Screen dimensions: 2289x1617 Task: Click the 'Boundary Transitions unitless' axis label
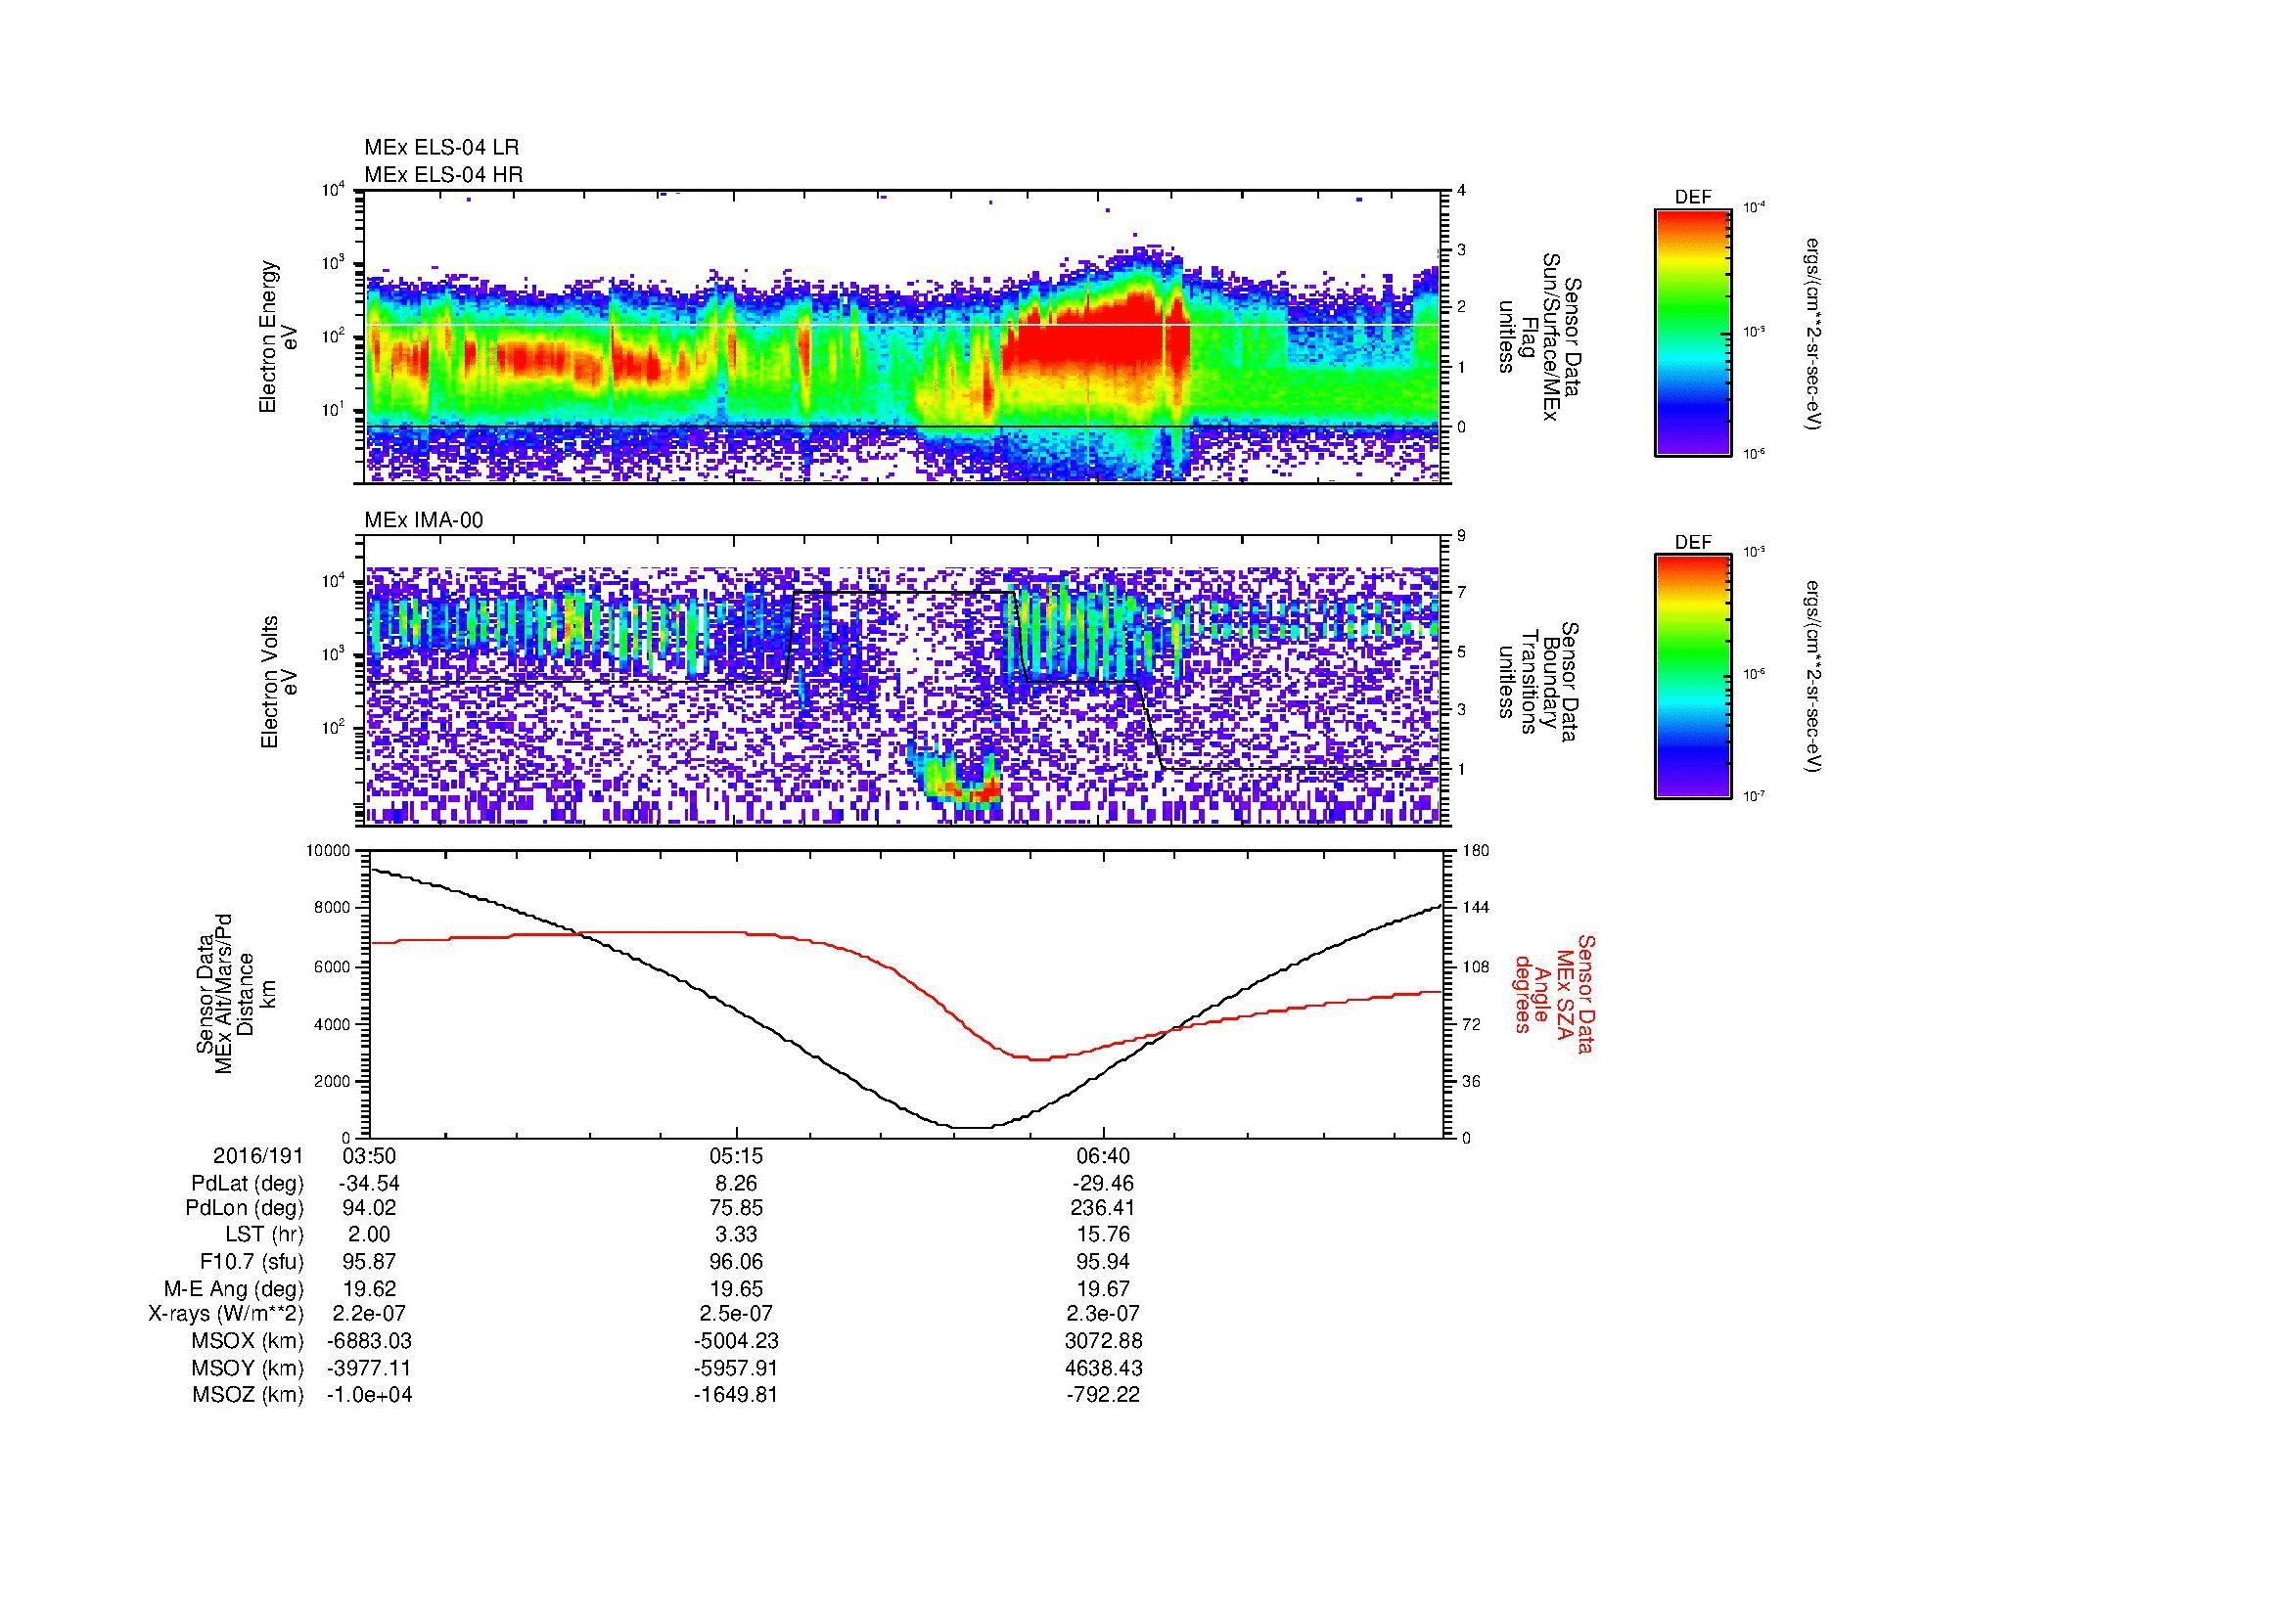(1538, 683)
